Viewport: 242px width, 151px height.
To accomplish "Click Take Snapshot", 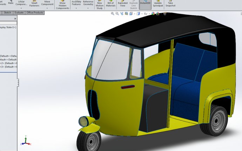I will coord(170,4).
